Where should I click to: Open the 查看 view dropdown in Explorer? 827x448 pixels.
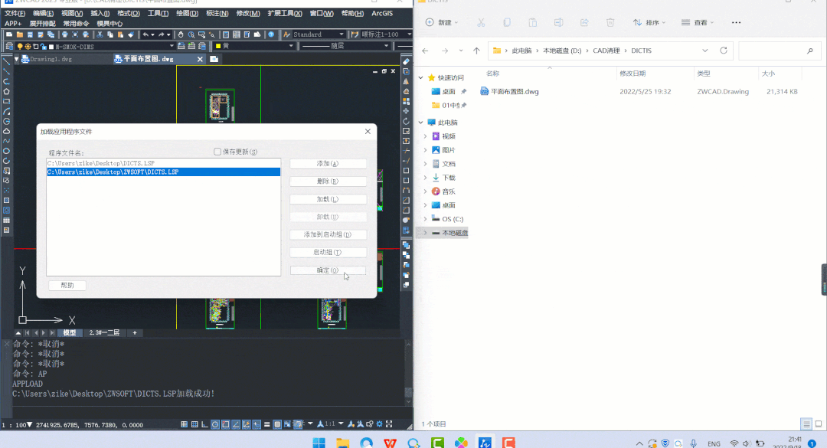(x=698, y=22)
